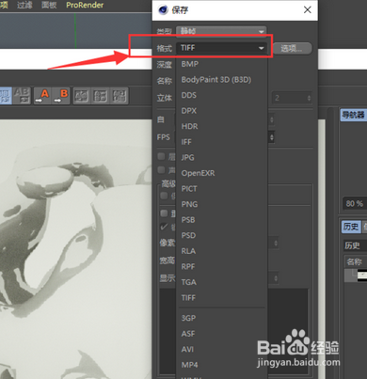Click the 显示 row stepper arrows
Image resolution: width=367 pixels, height=379 pixels.
click(276, 278)
